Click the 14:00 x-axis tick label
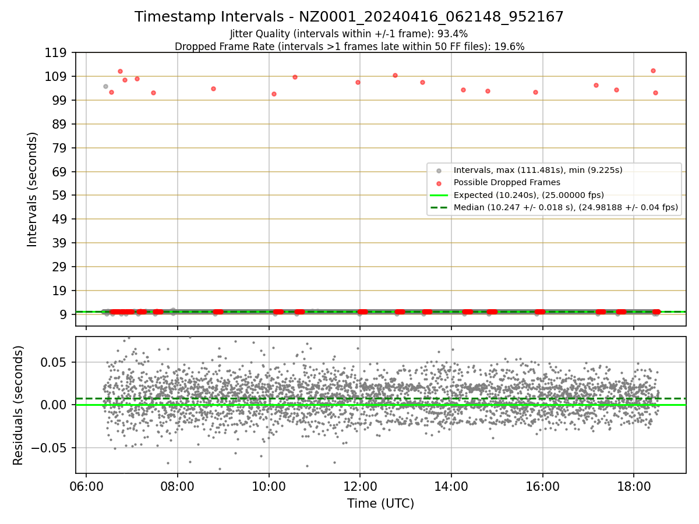This screenshot has height=524, width=699. click(451, 486)
